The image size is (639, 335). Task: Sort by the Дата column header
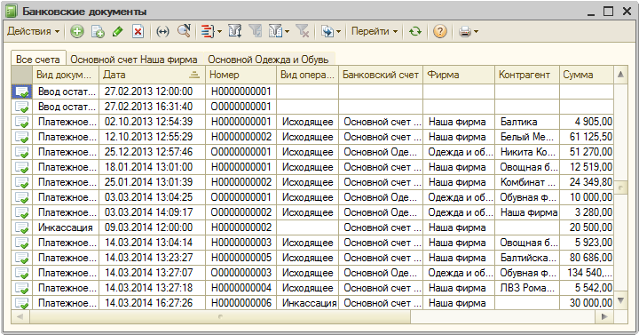[152, 75]
